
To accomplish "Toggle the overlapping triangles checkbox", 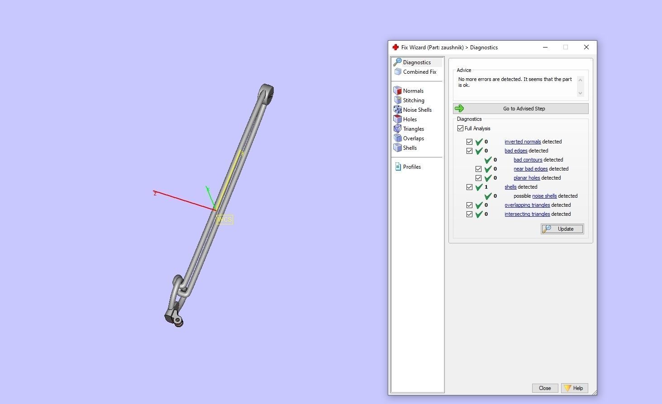I will pyautogui.click(x=469, y=205).
